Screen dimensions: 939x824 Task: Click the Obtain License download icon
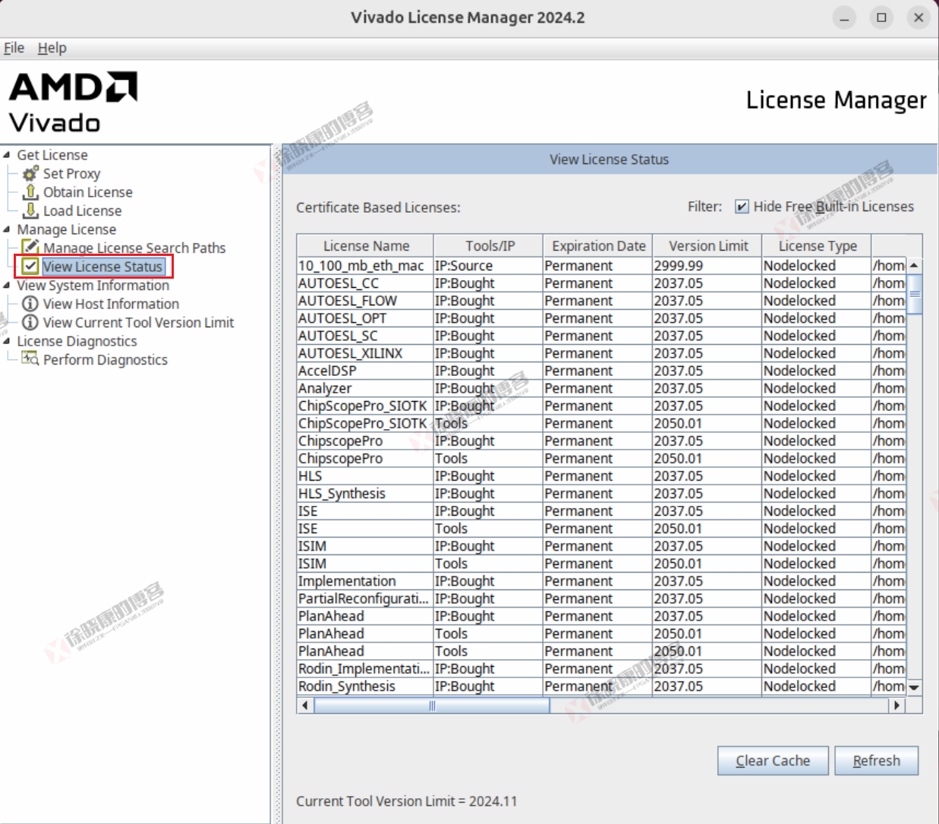coord(30,192)
